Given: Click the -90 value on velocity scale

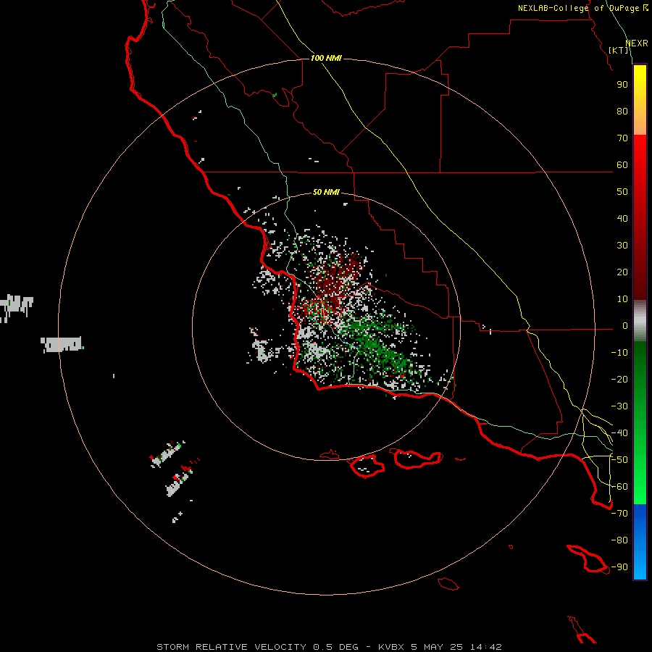Looking at the screenshot, I should click(619, 567).
